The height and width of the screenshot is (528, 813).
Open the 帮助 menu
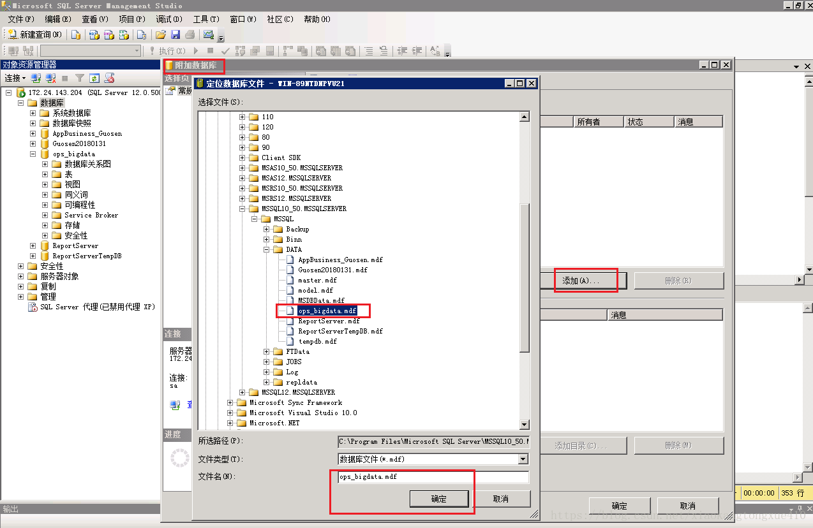pyautogui.click(x=317, y=19)
